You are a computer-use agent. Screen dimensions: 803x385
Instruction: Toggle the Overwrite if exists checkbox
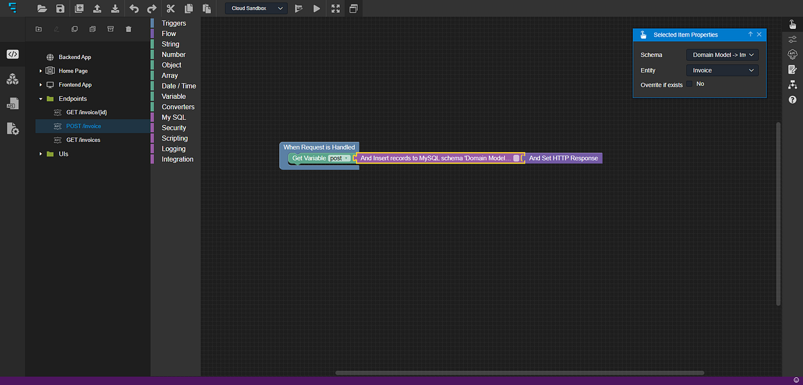[x=690, y=84]
